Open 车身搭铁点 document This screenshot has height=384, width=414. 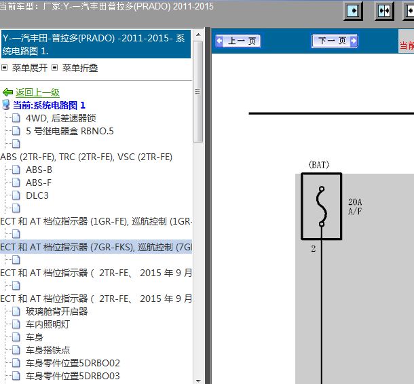point(48,351)
